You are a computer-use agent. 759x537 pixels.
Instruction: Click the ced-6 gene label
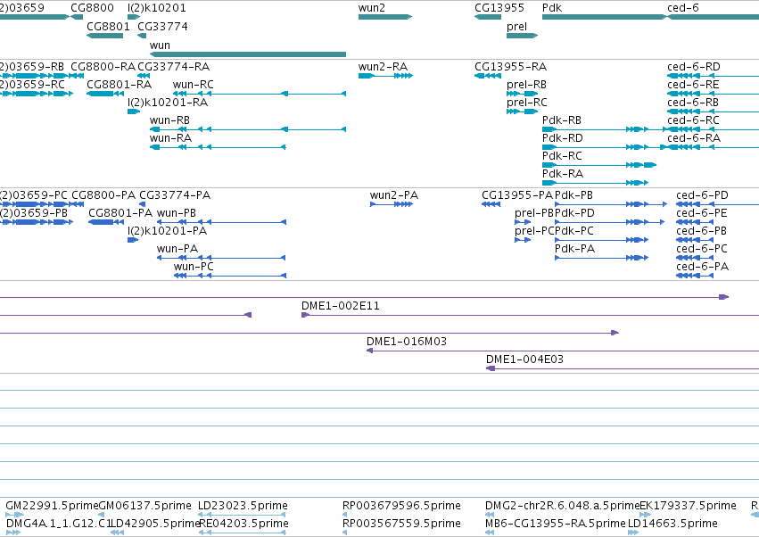[x=682, y=8]
